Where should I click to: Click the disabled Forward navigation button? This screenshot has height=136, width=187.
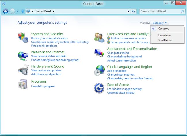click(12, 11)
